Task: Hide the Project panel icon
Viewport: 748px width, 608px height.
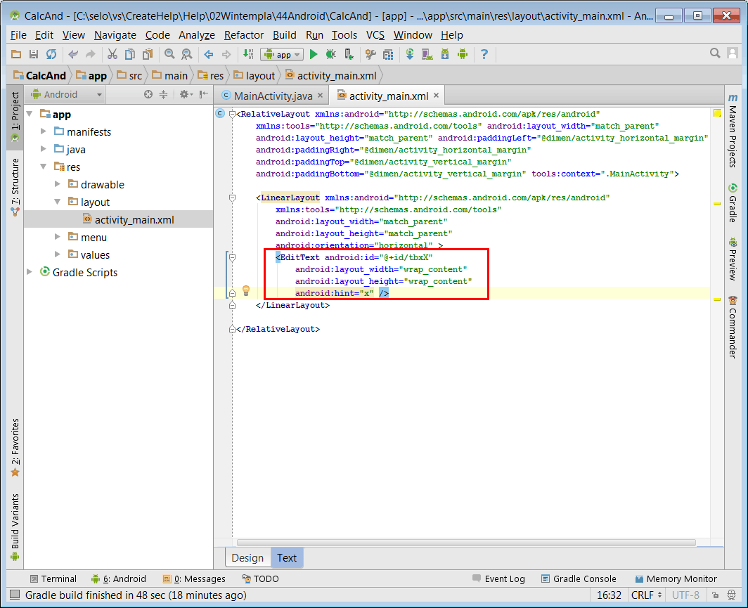Action: tap(204, 94)
